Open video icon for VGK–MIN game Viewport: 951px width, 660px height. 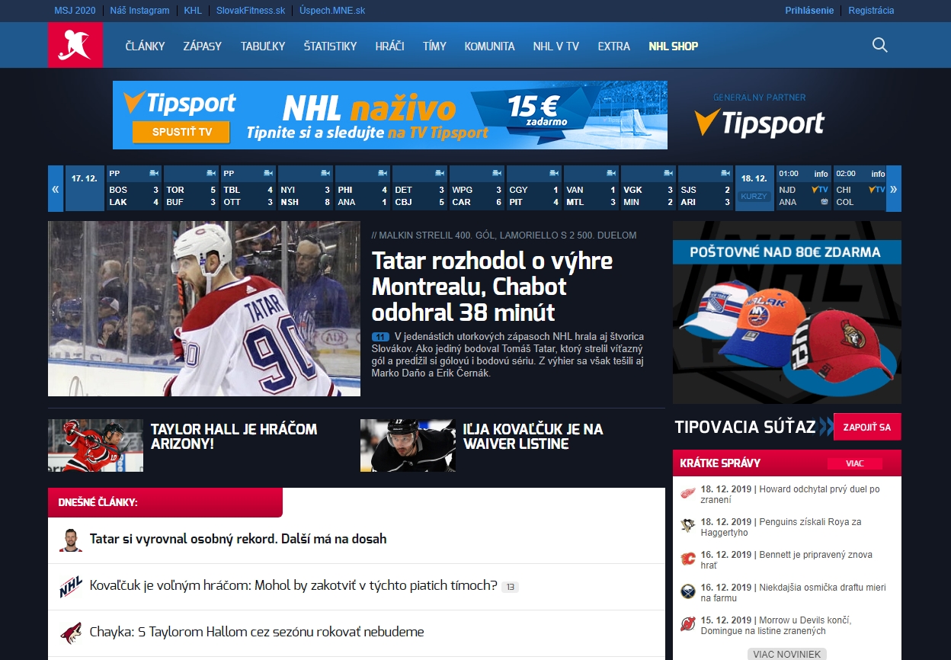(668, 173)
